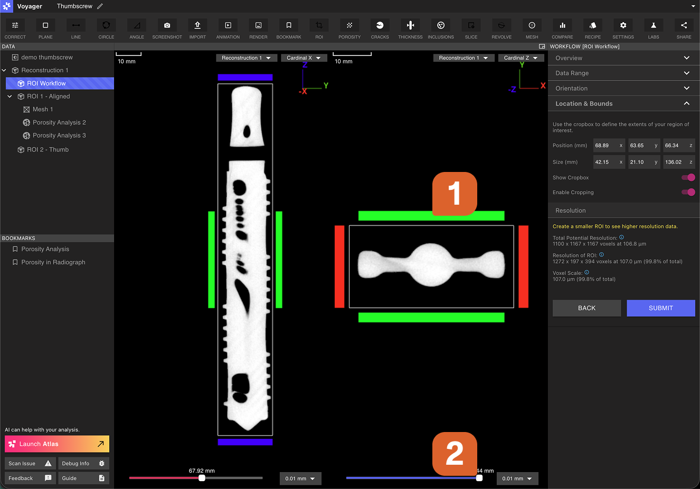This screenshot has height=489, width=700.
Task: Select the Porosity tool icon
Action: 349,26
